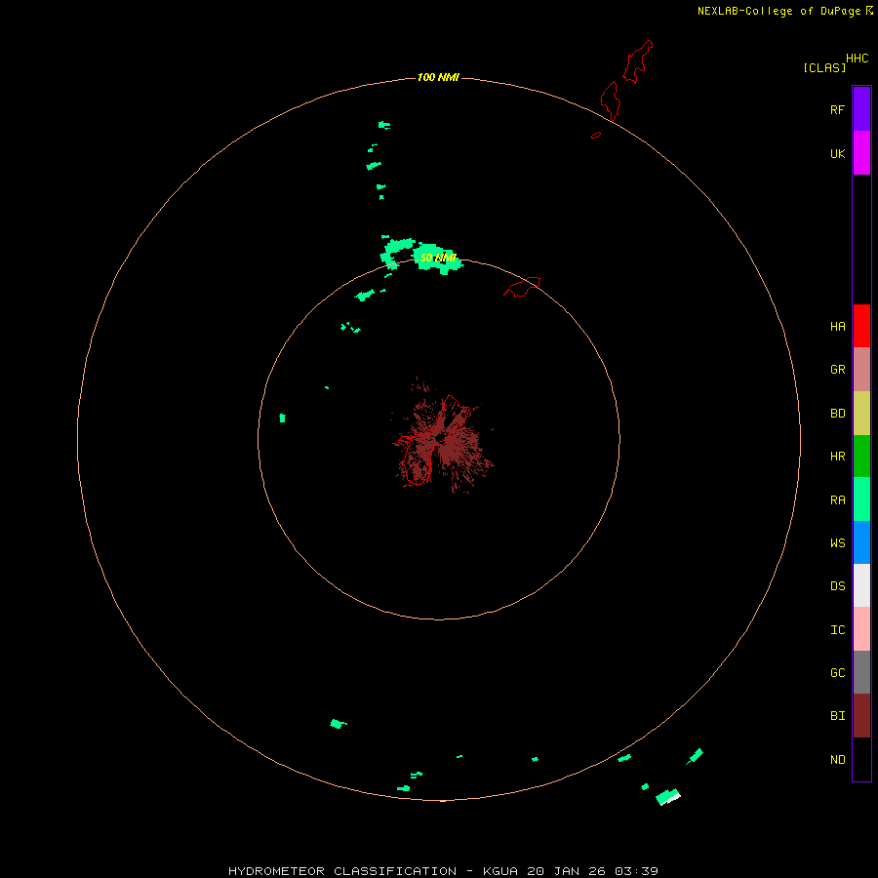
Task: Click the DS legend label
Action: pyautogui.click(x=837, y=586)
